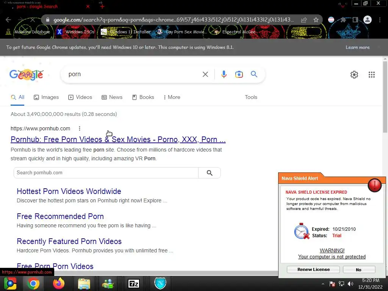388x291 pixels.
Task: Open 7-Zip from the taskbar
Action: pyautogui.click(x=134, y=283)
